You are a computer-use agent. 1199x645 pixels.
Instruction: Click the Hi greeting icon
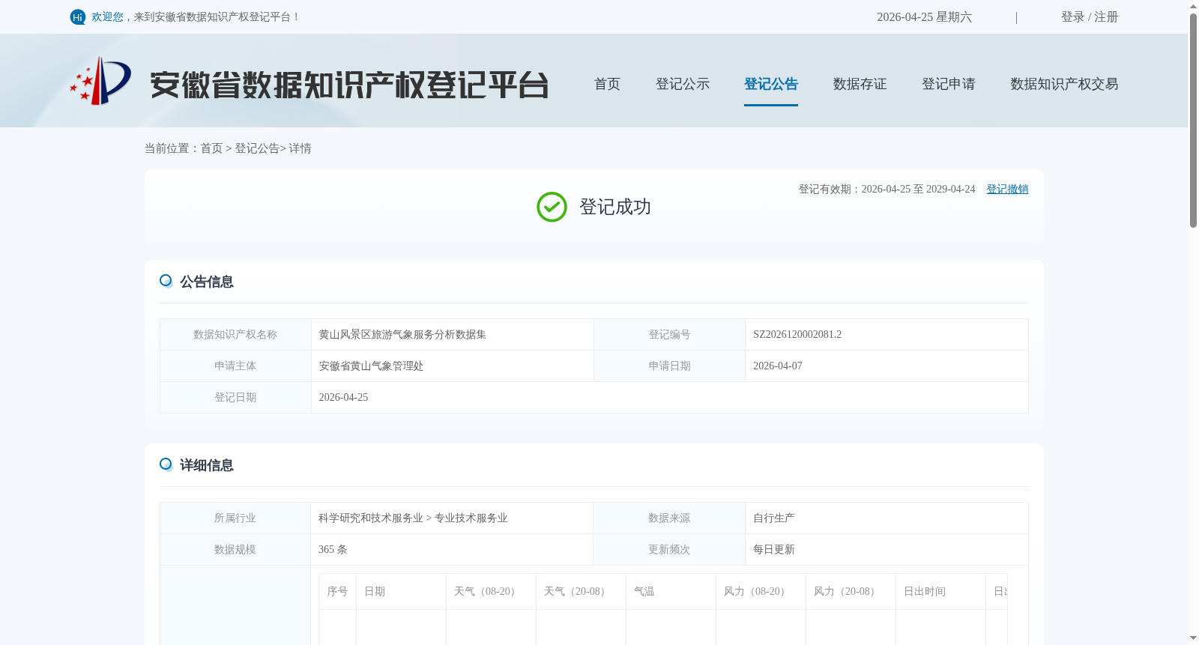(78, 17)
